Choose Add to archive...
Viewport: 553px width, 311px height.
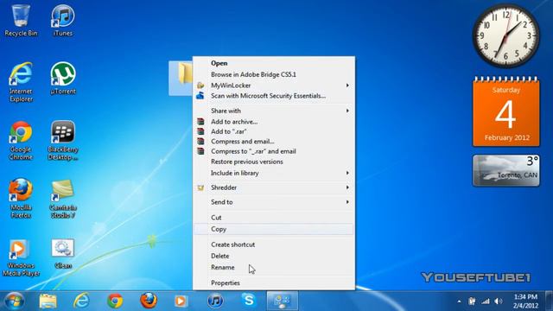274,122
